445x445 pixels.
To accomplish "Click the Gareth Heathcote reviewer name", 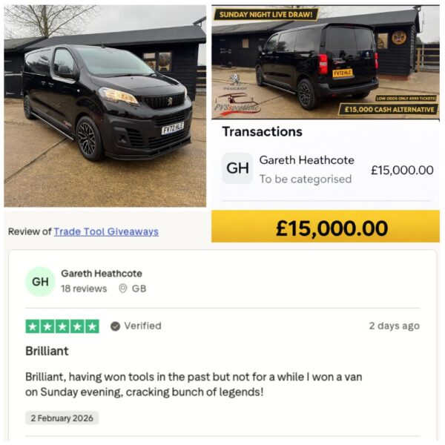I will [102, 274].
